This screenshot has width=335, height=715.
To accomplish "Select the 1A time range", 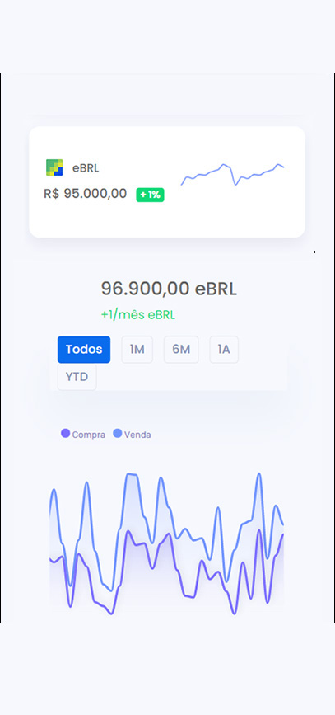I will point(224,350).
